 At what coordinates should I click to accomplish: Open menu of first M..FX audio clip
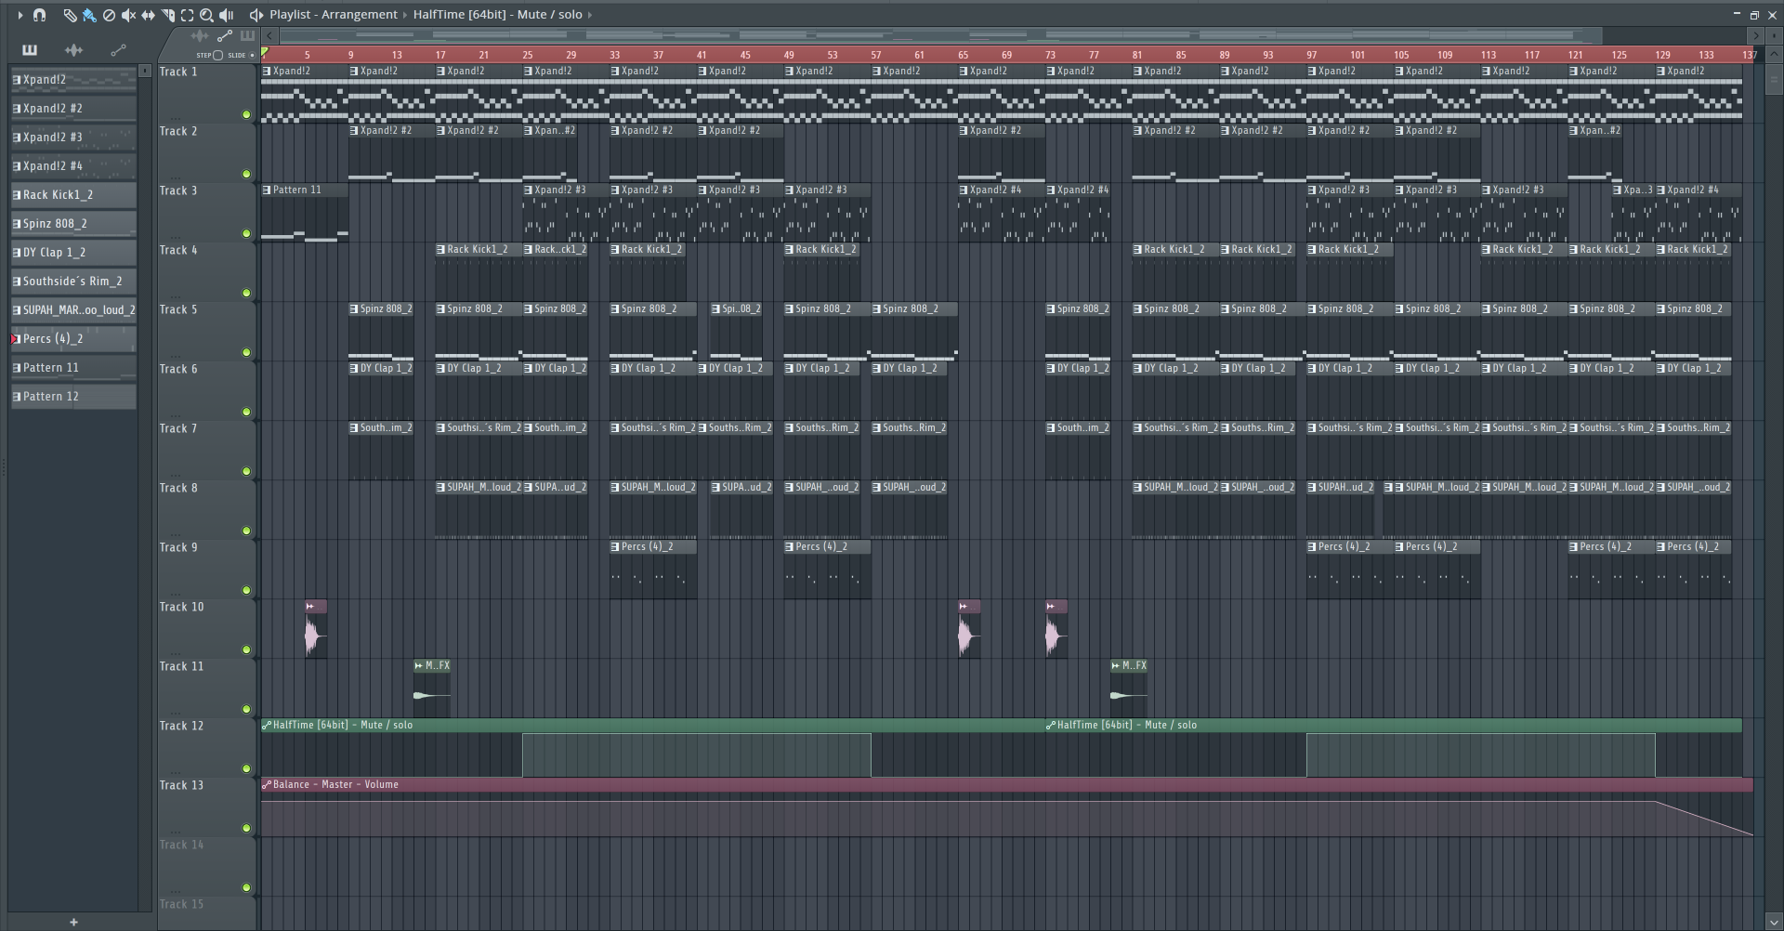(419, 666)
